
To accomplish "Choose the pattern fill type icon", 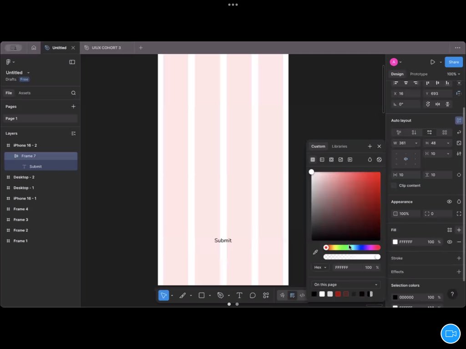I will coord(331,160).
